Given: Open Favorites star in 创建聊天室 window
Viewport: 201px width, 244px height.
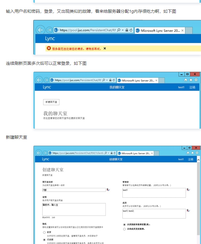Looking at the screenshot, I should coord(193,153).
